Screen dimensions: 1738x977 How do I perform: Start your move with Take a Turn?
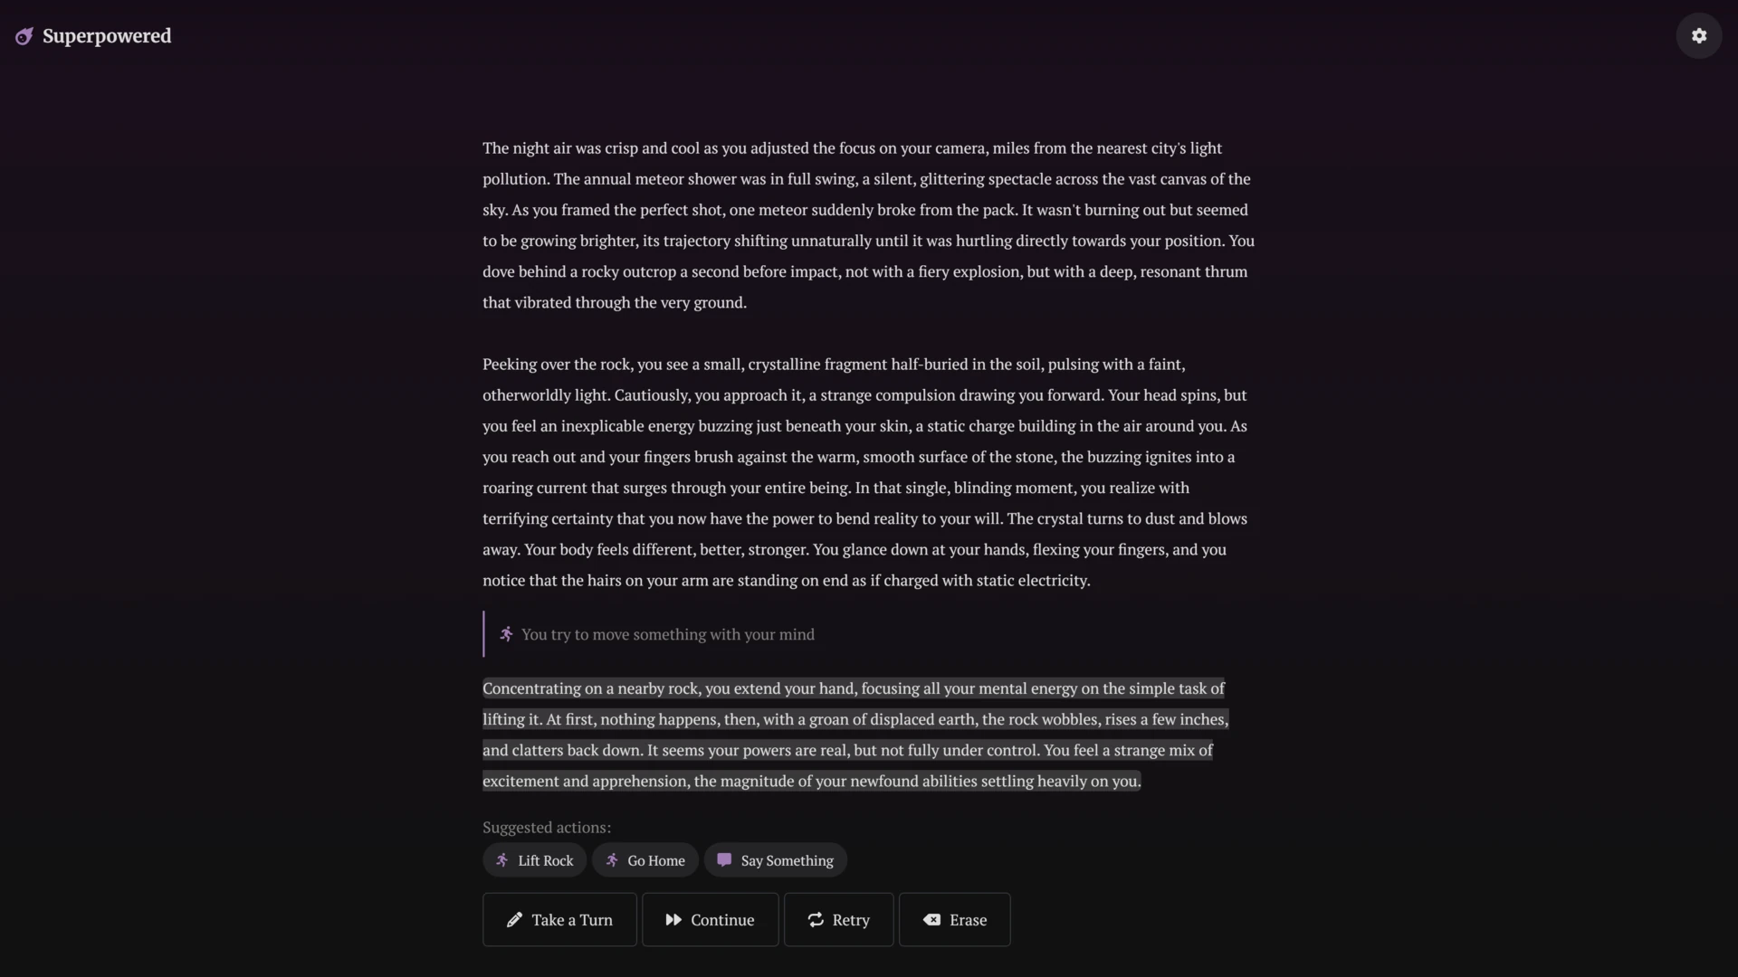coord(559,919)
